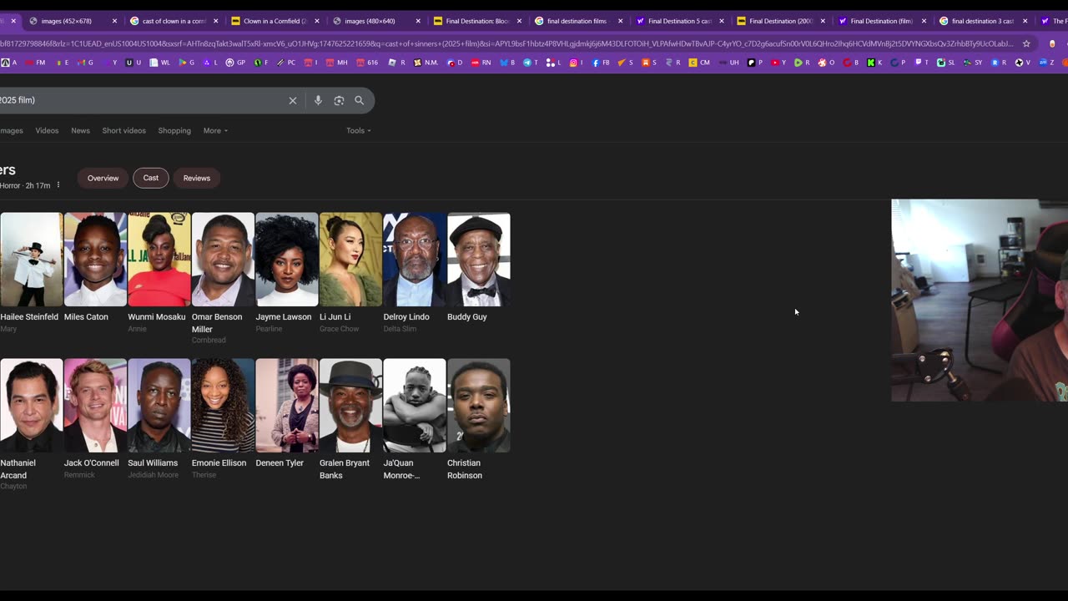The image size is (1068, 601).
Task: Open the Kick K bookmark
Action: point(874,63)
